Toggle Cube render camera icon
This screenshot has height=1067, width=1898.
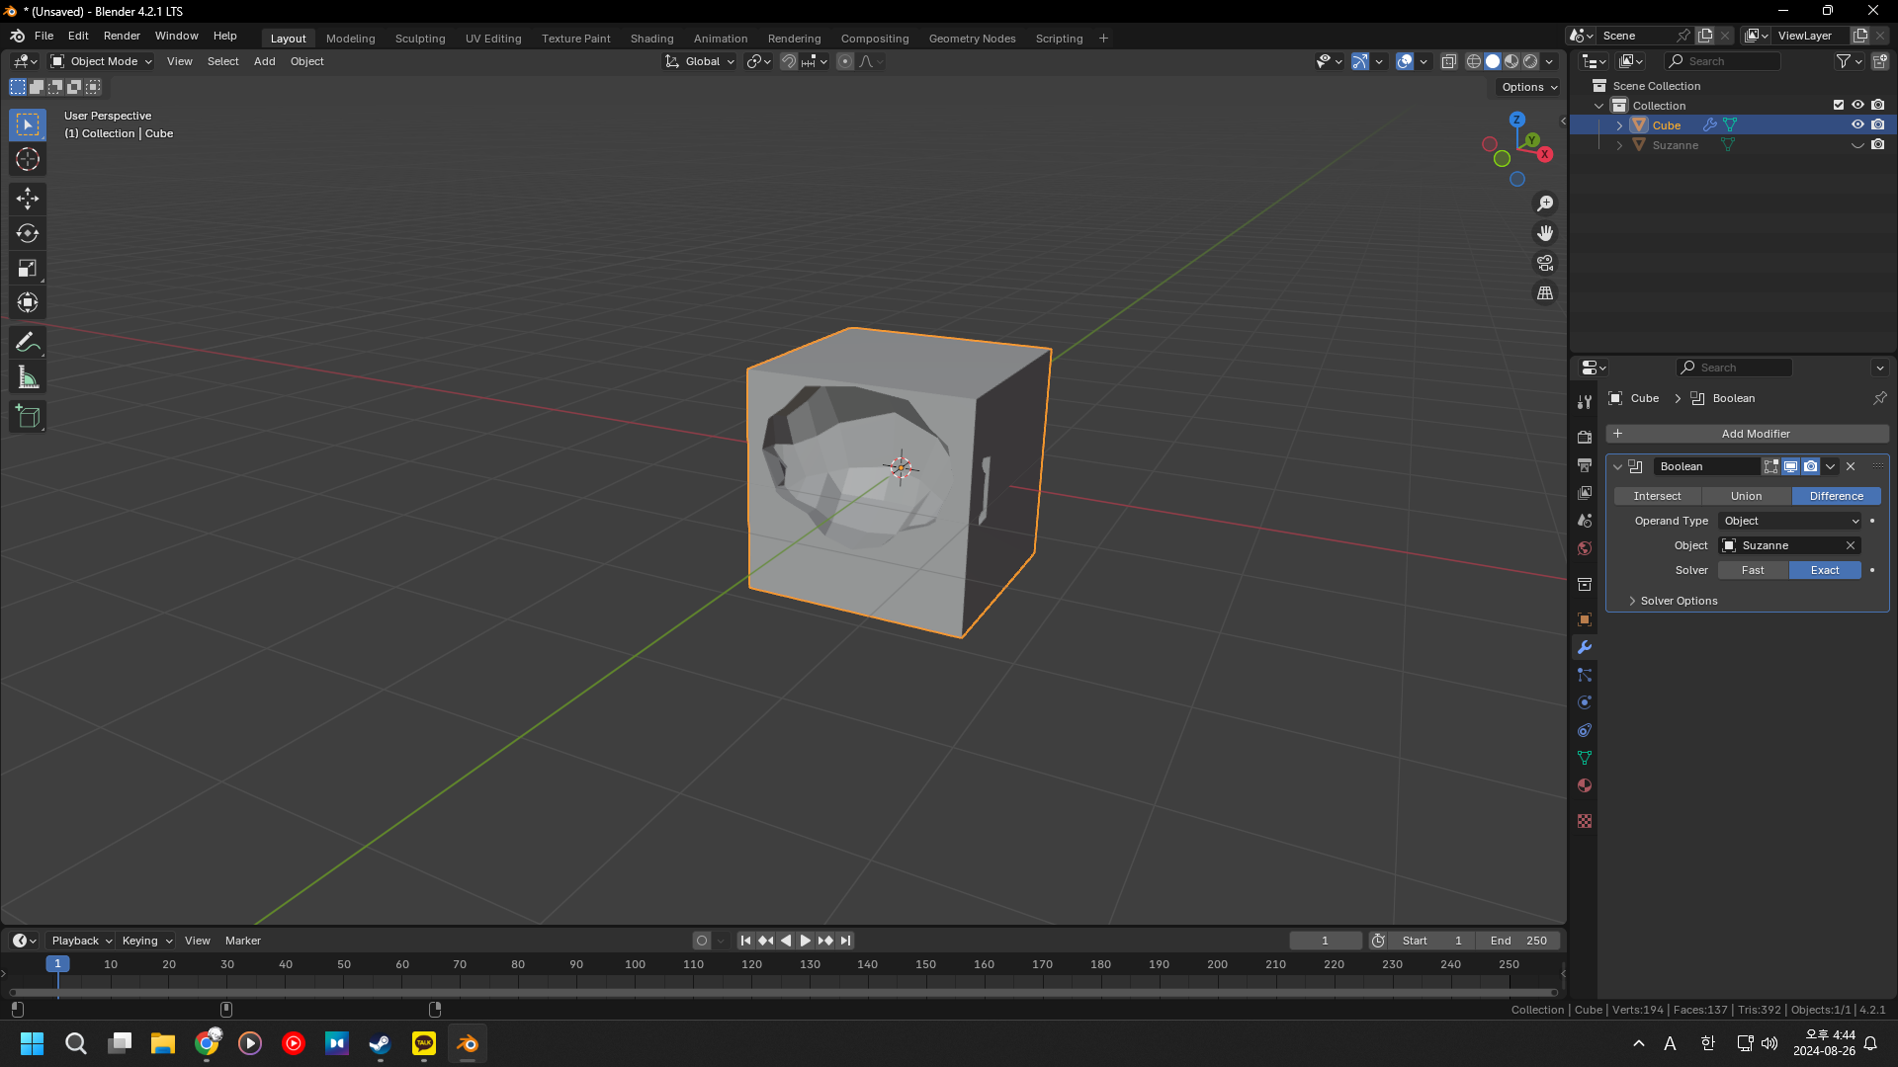(1877, 124)
